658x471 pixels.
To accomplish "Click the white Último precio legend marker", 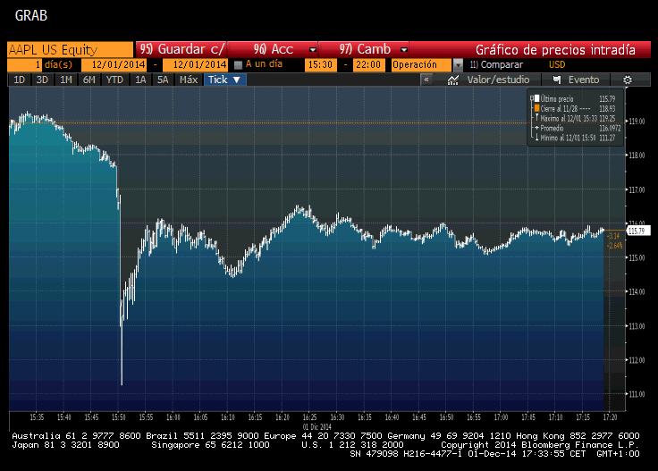I will click(x=536, y=98).
